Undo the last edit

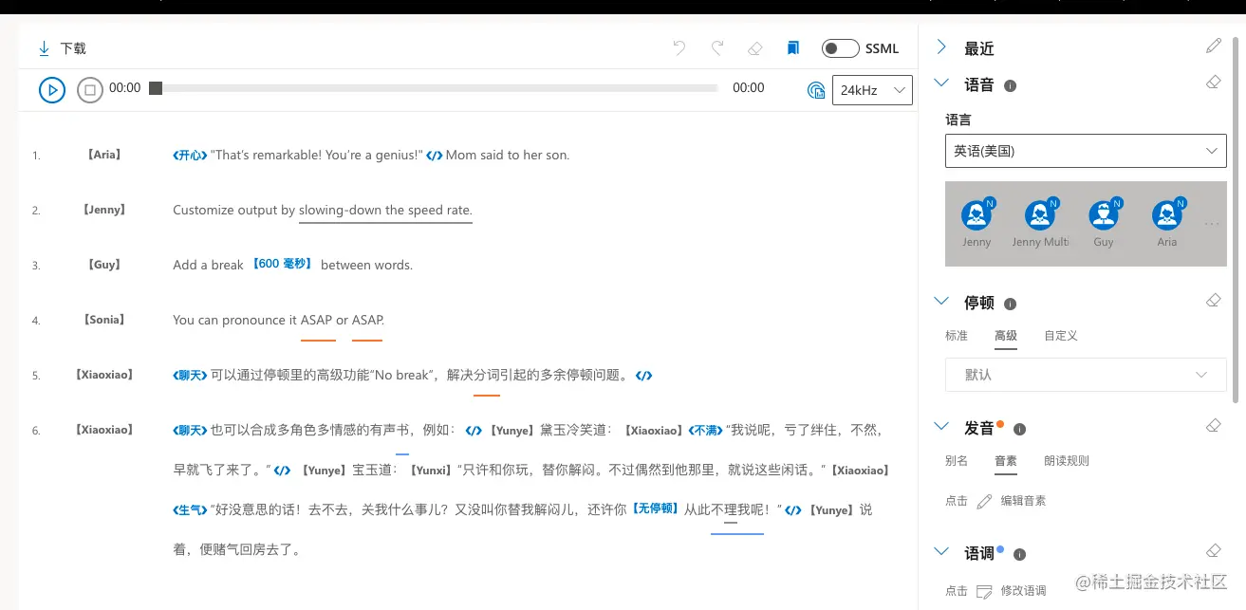click(x=679, y=48)
